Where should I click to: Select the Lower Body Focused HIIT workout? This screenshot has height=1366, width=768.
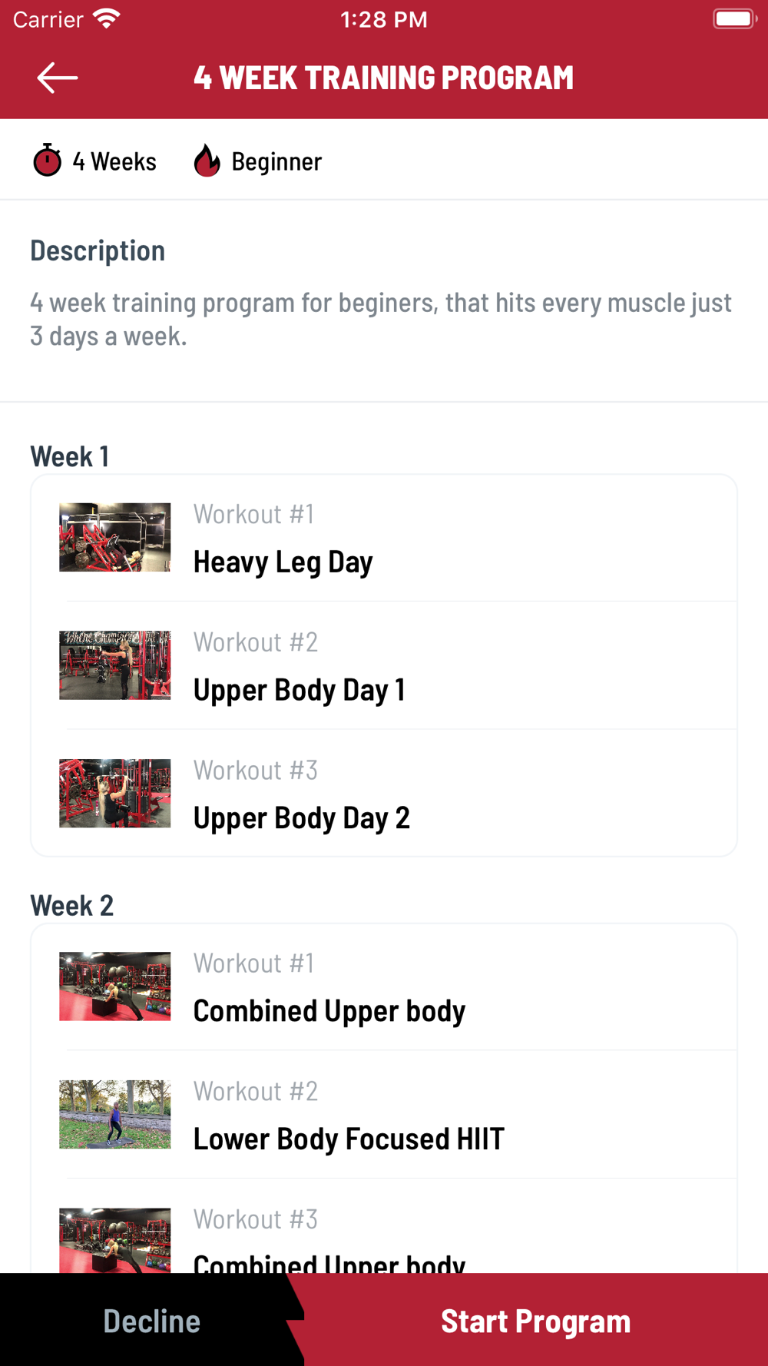pos(384,1115)
